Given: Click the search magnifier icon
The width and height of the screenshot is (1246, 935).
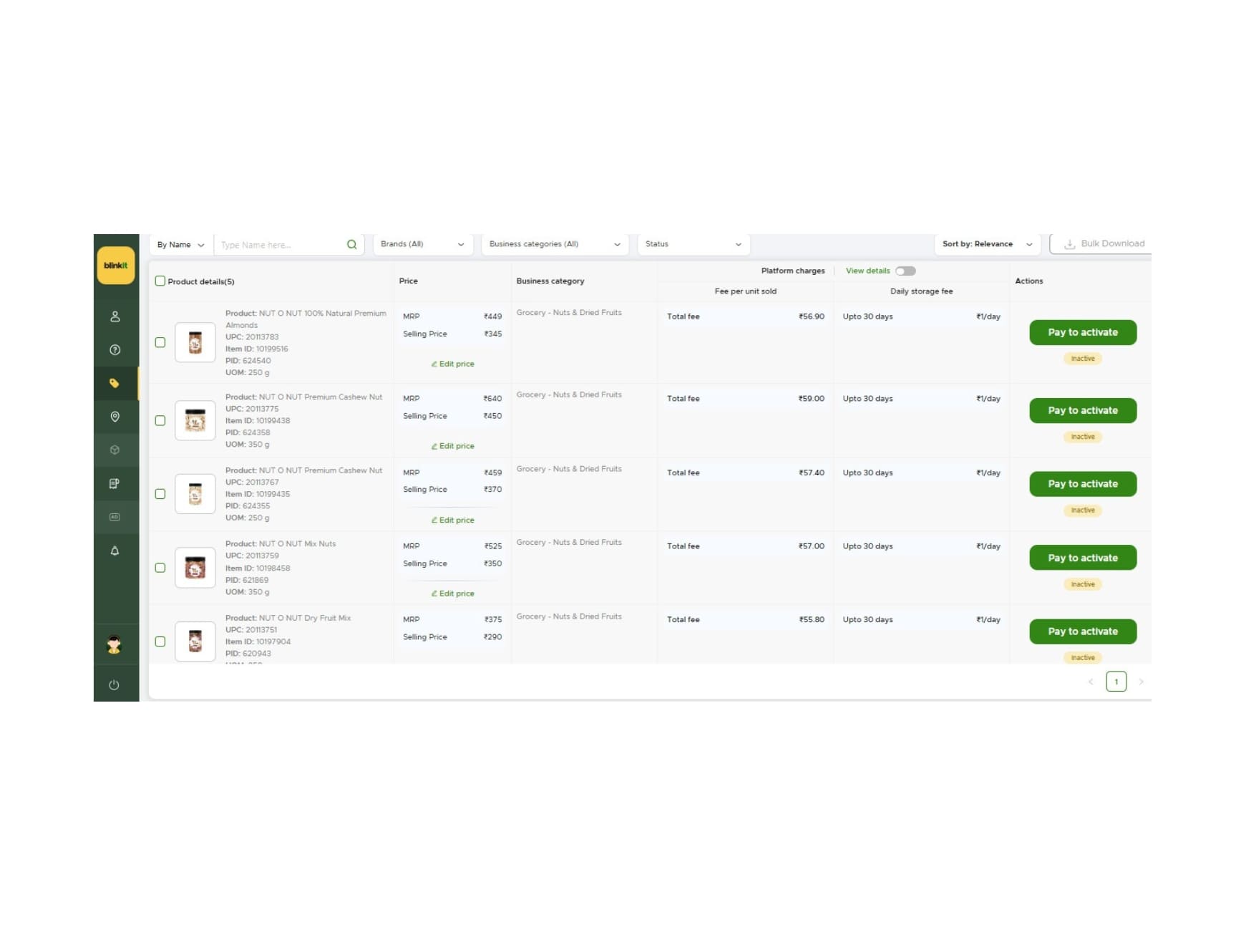Looking at the screenshot, I should click(351, 245).
